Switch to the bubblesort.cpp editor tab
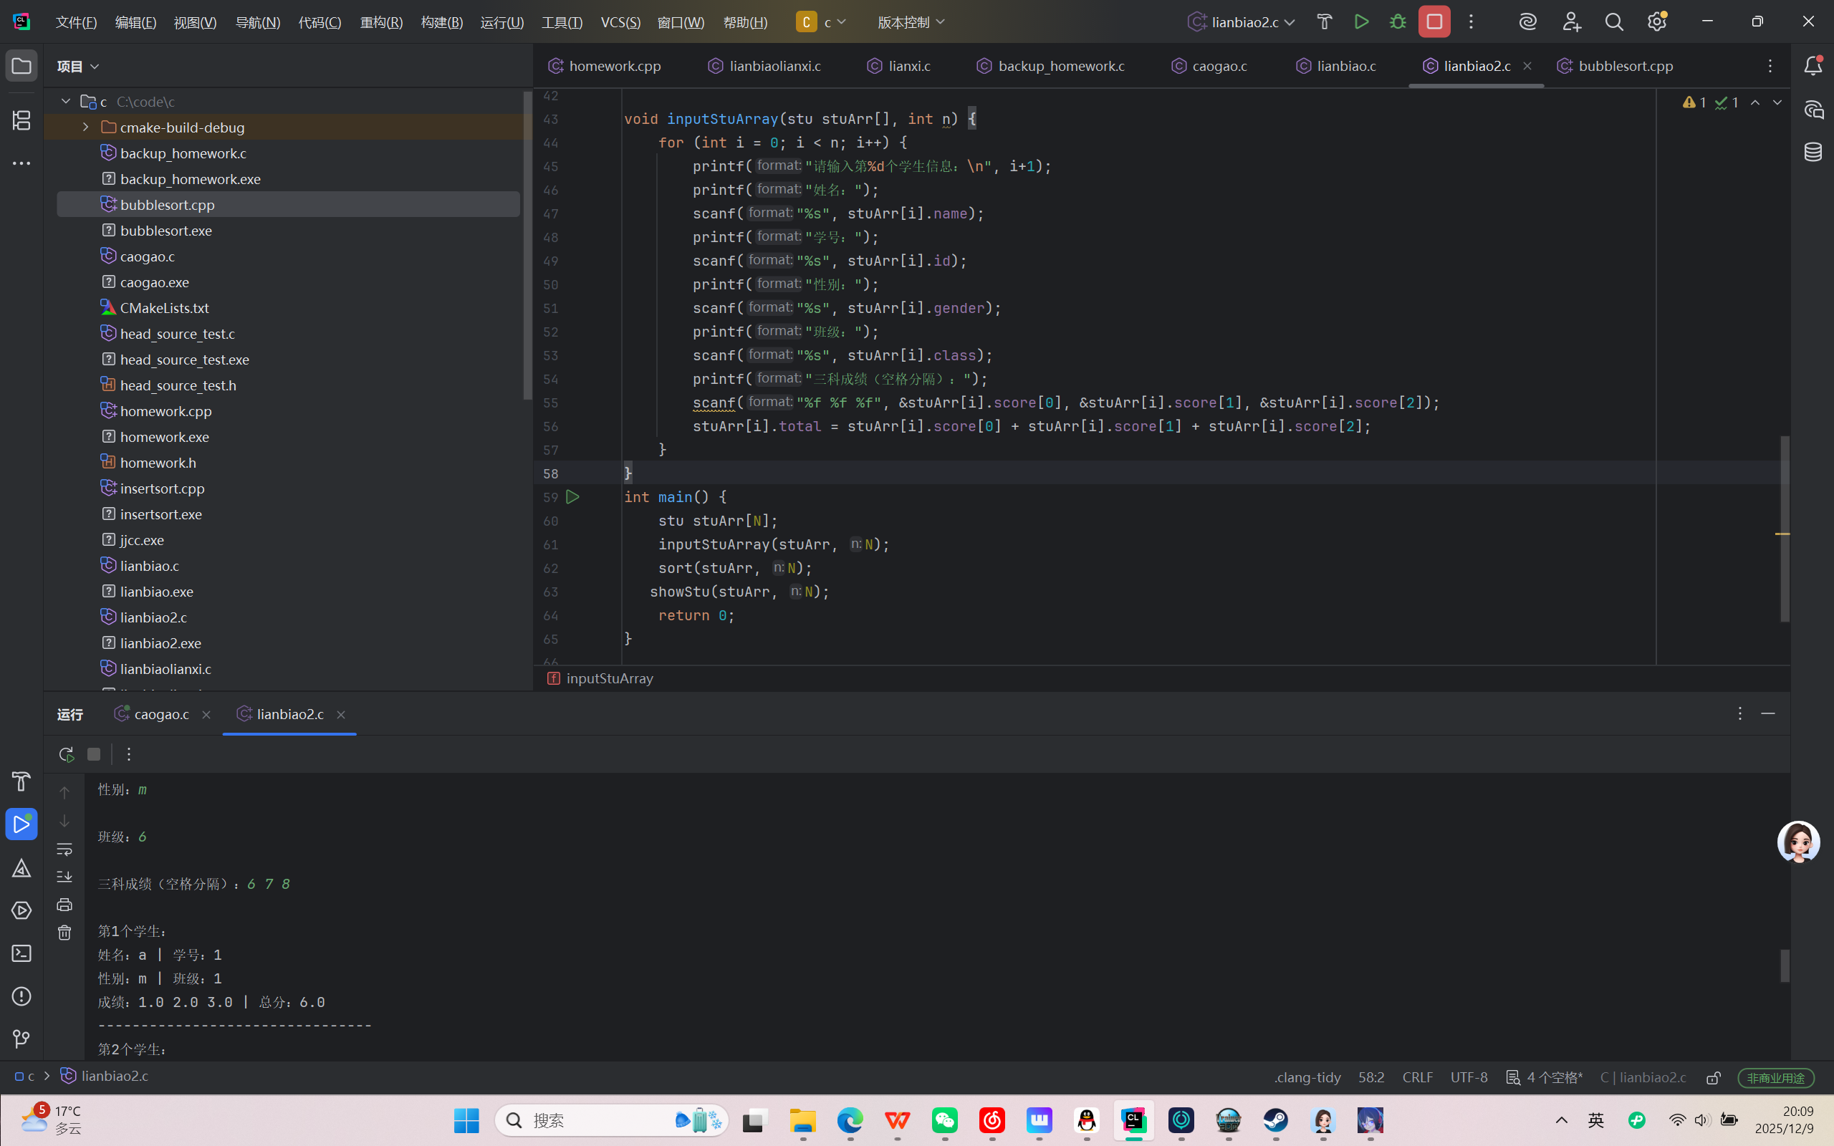The width and height of the screenshot is (1834, 1146). pyautogui.click(x=1625, y=66)
